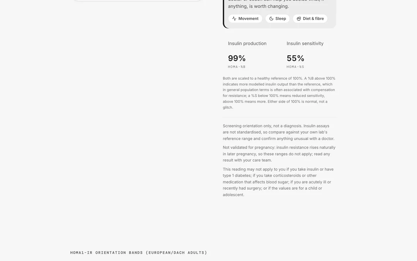
Task: Click the 'Not validated for pregnancy' note
Action: [279, 154]
